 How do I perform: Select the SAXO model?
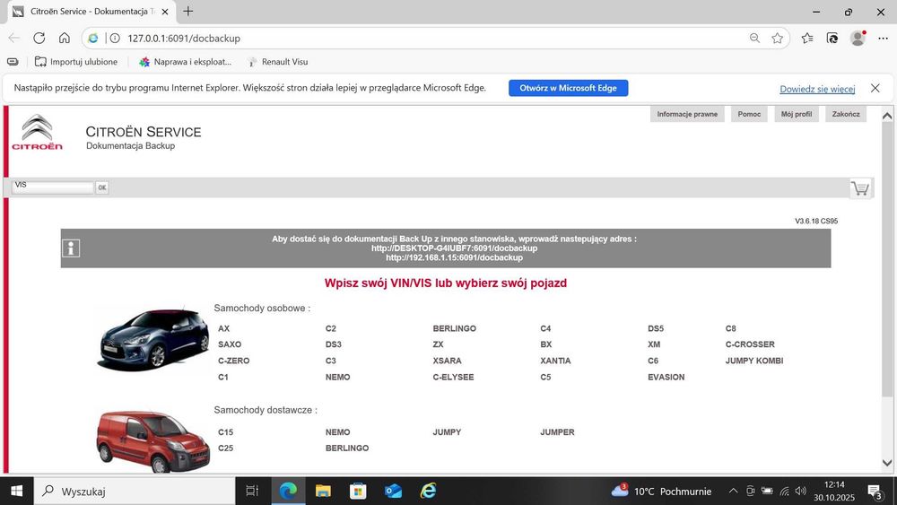[x=230, y=344]
